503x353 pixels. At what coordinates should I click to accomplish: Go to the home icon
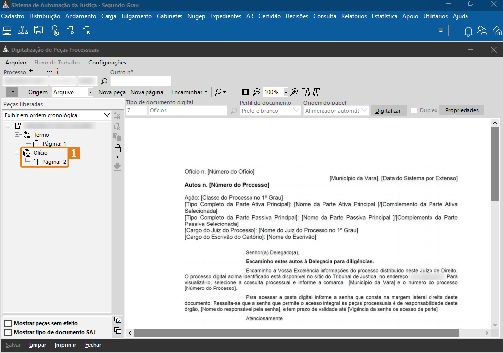[x=498, y=31]
